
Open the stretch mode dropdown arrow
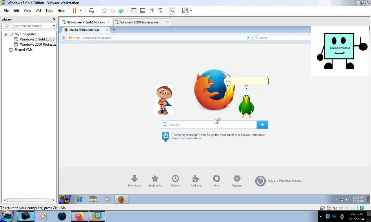tap(191, 11)
